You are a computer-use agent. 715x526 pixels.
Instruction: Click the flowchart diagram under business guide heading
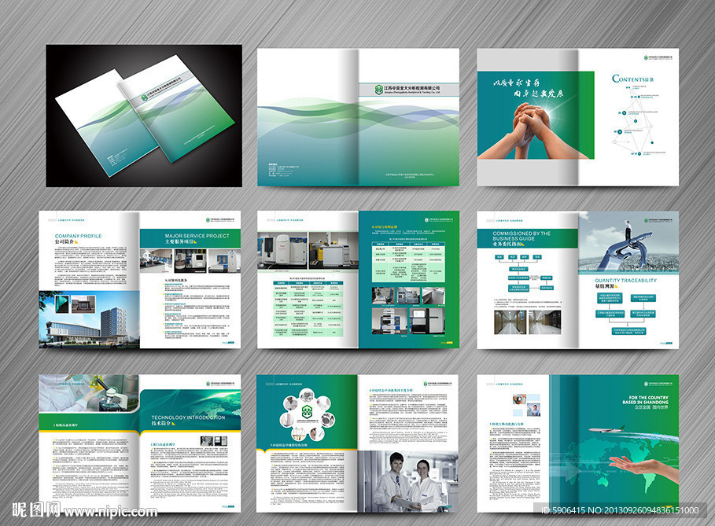click(524, 273)
